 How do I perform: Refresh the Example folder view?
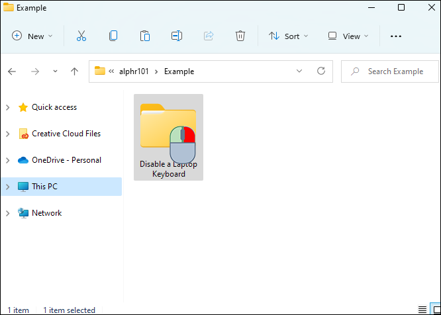click(321, 71)
